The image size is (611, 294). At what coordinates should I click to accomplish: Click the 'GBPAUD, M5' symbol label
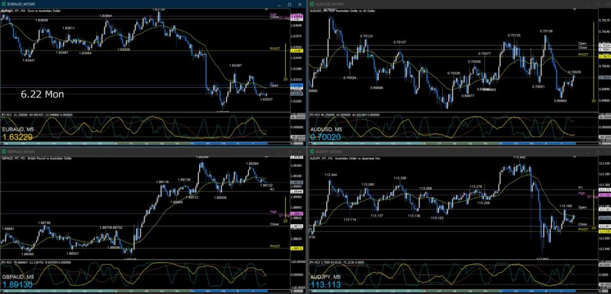point(17,277)
